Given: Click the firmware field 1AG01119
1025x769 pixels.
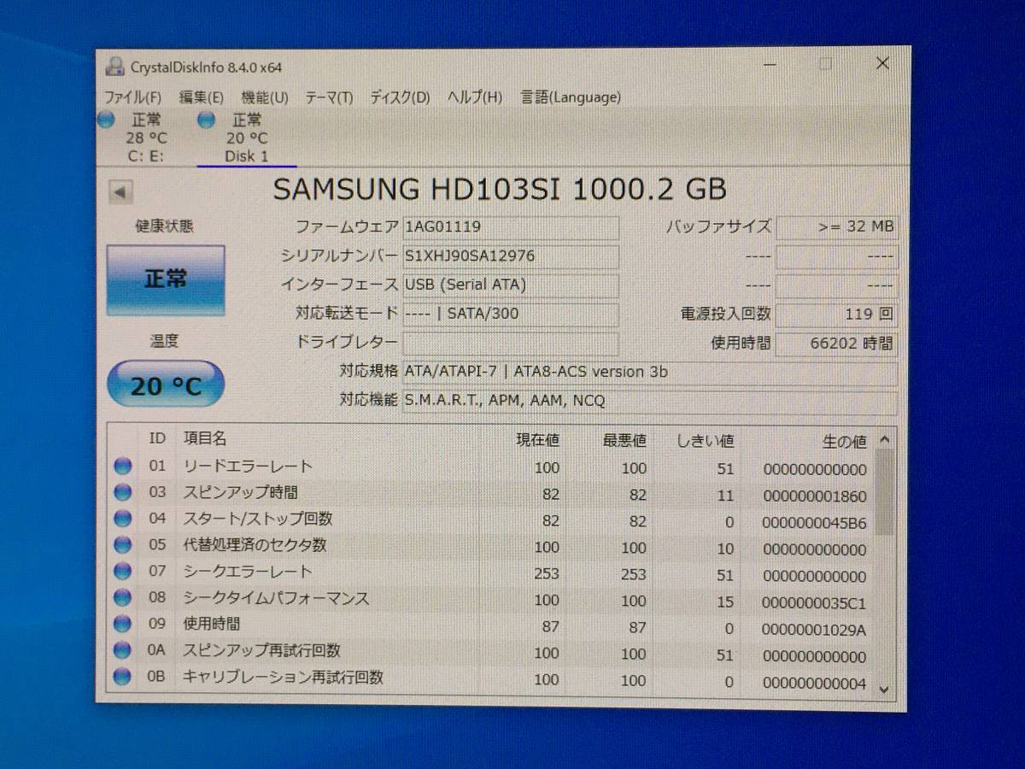Looking at the screenshot, I should pos(511,227).
